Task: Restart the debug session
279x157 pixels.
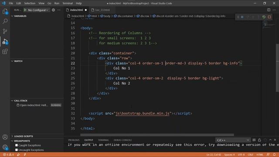Action: click(x=264, y=17)
